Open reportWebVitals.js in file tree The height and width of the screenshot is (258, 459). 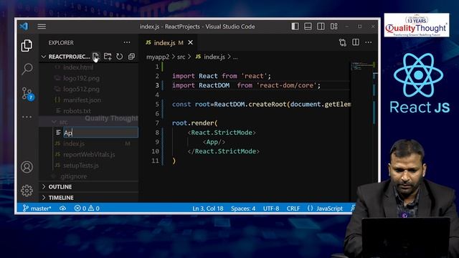point(89,155)
